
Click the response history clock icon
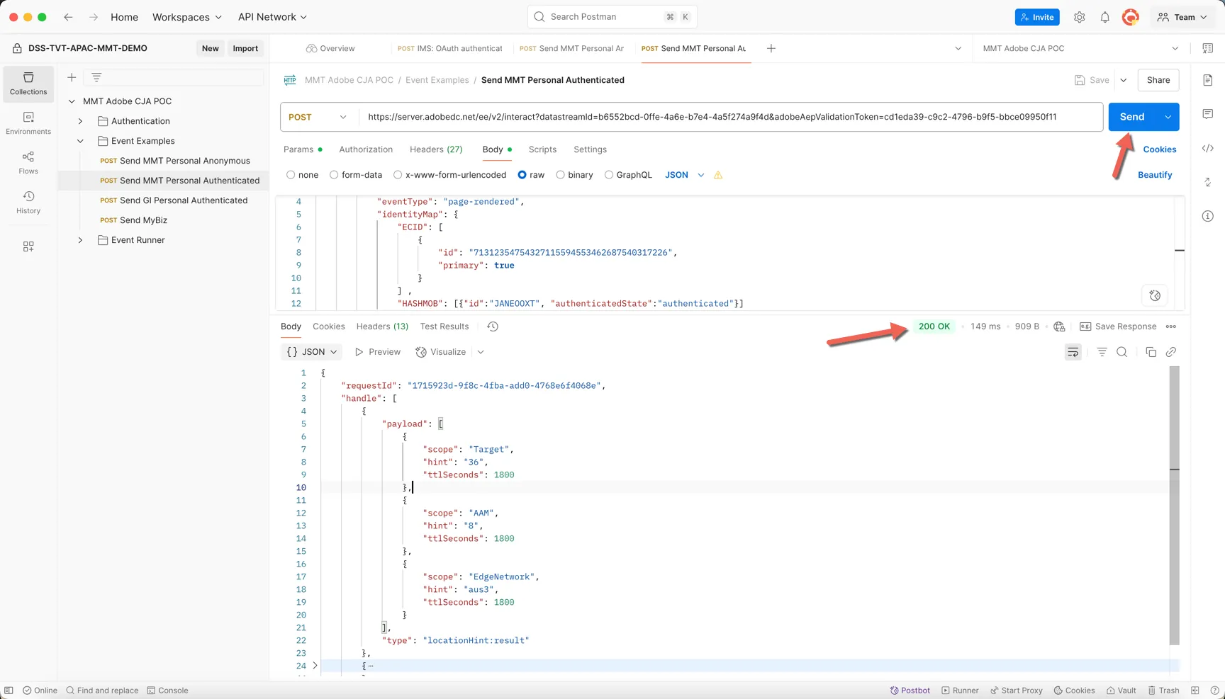pyautogui.click(x=493, y=326)
